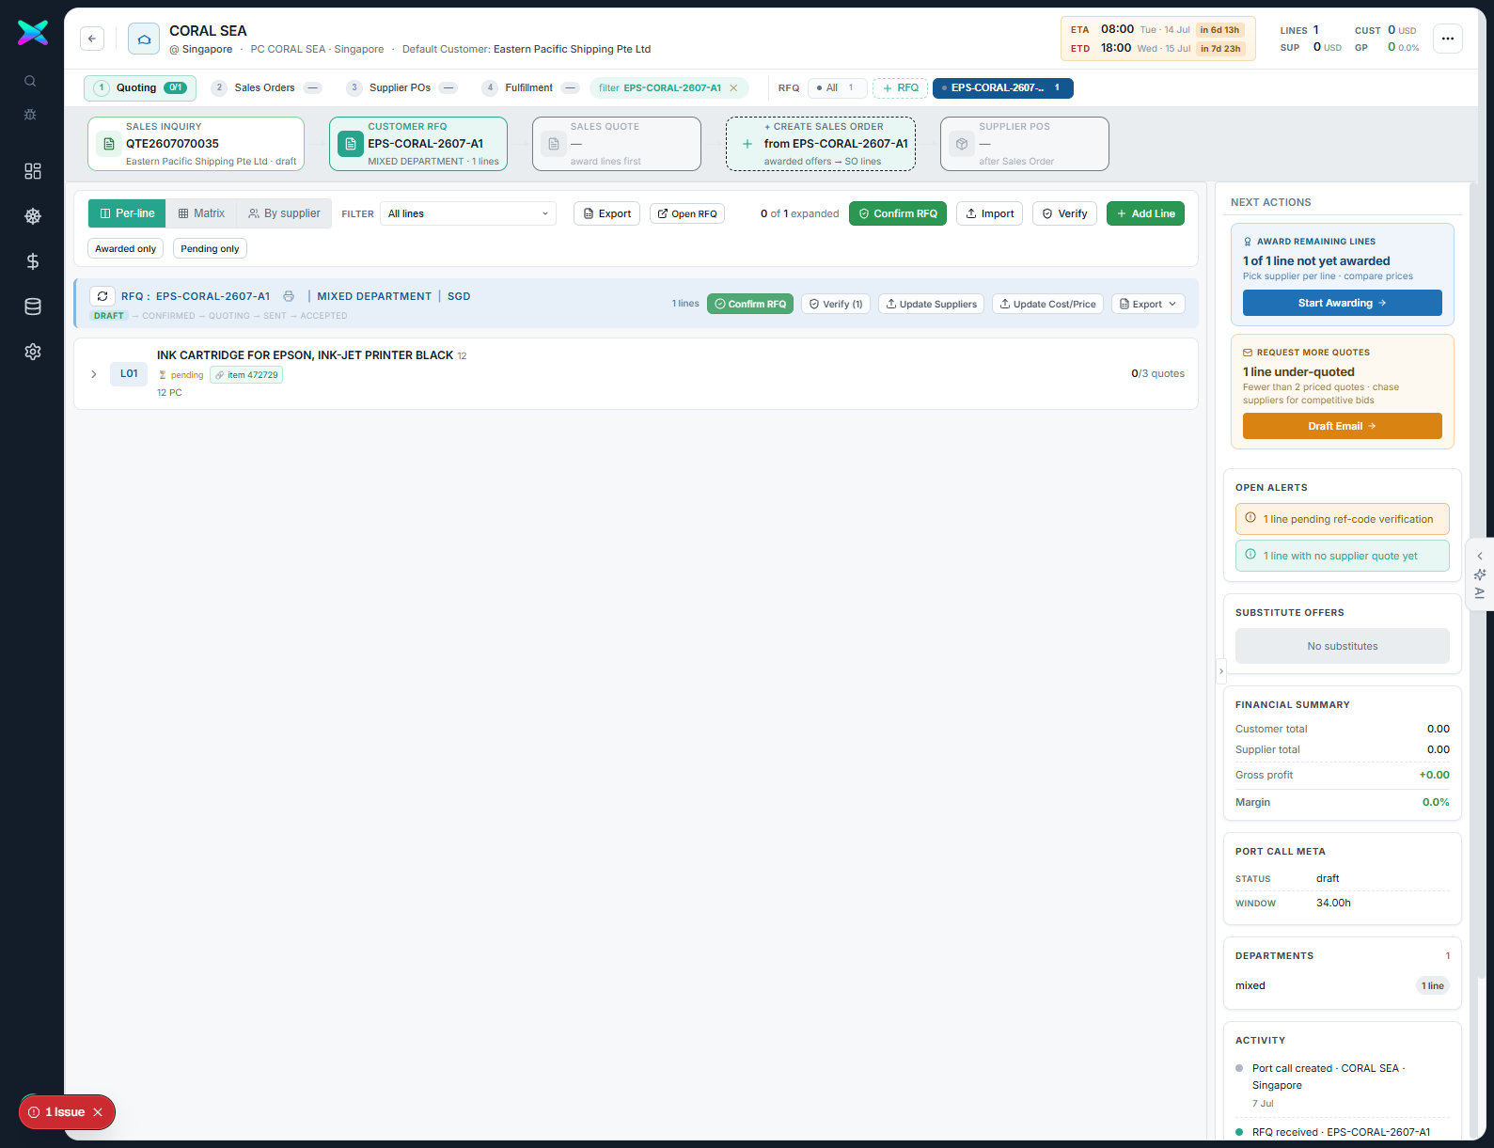Click the search icon in left sidebar
1494x1148 pixels.
click(x=30, y=81)
